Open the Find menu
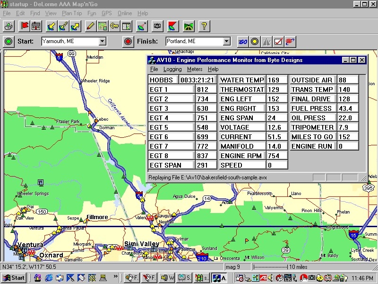This screenshot has width=378, height=284. point(35,13)
